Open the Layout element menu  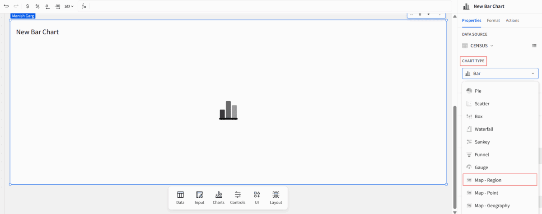[x=276, y=198]
